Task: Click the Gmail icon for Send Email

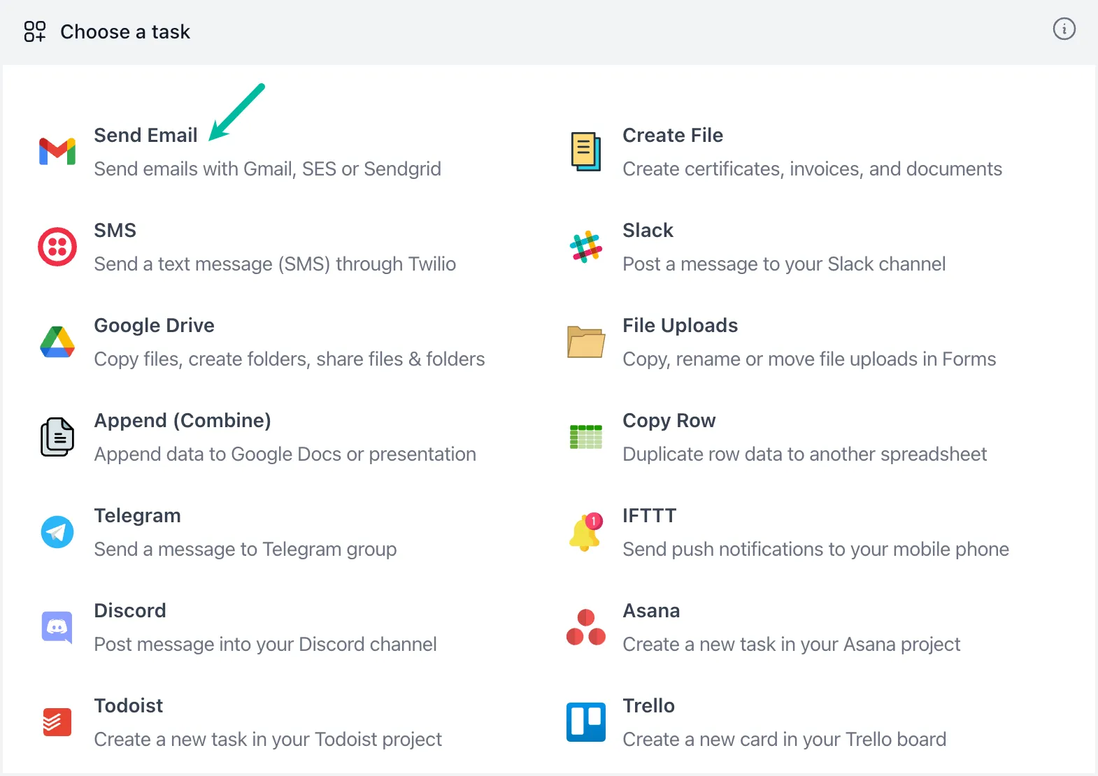Action: [57, 152]
